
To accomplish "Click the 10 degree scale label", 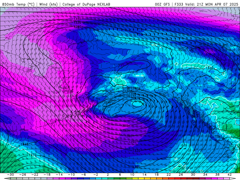I will point(132,175).
